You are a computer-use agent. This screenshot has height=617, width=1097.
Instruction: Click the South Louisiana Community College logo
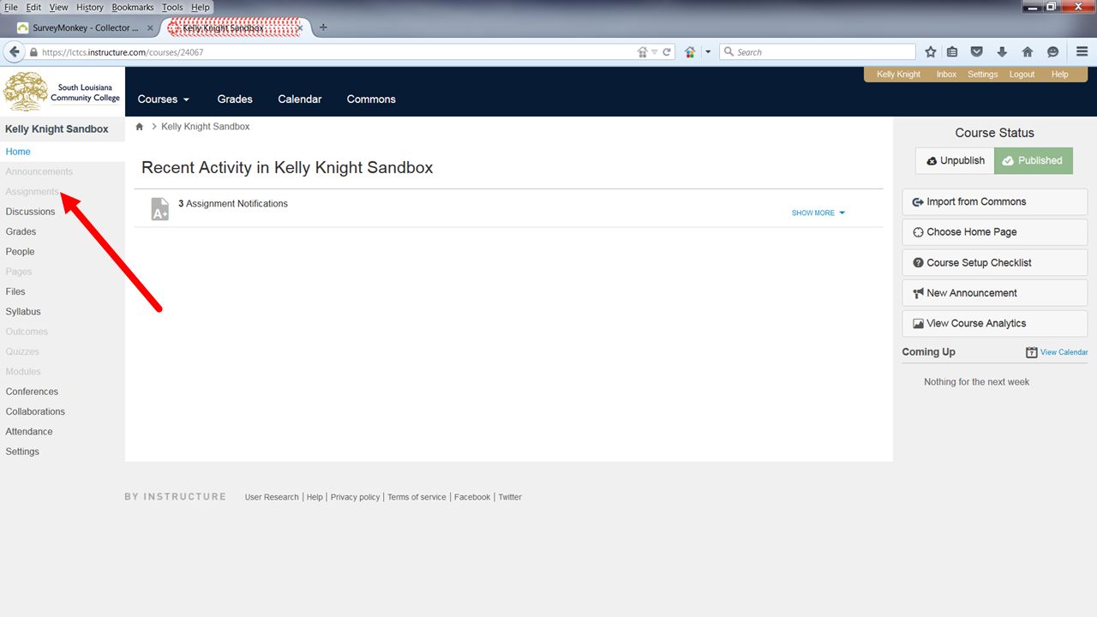click(x=62, y=92)
